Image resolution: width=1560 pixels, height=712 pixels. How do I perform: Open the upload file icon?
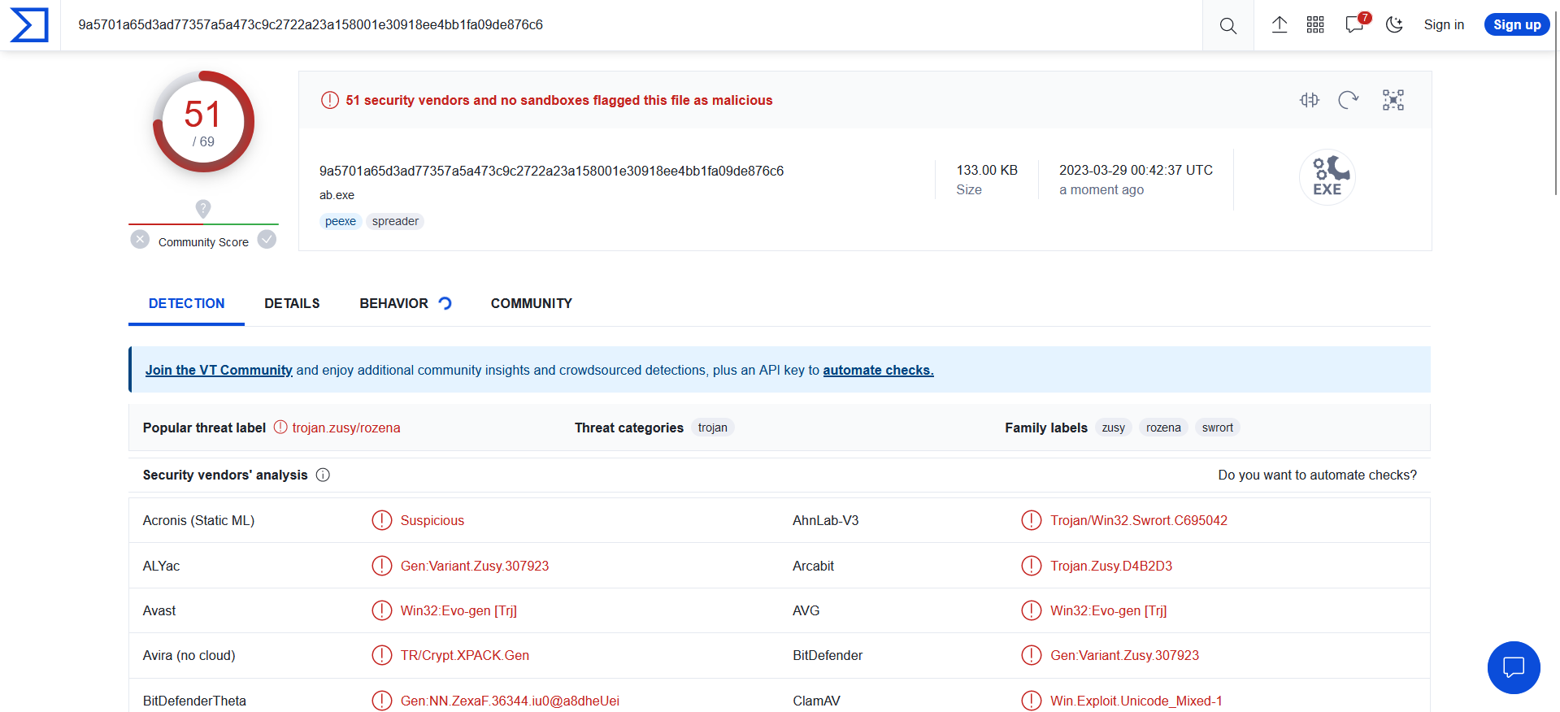(1280, 25)
